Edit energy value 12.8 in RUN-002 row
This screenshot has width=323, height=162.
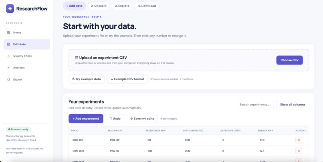[x=262, y=151]
